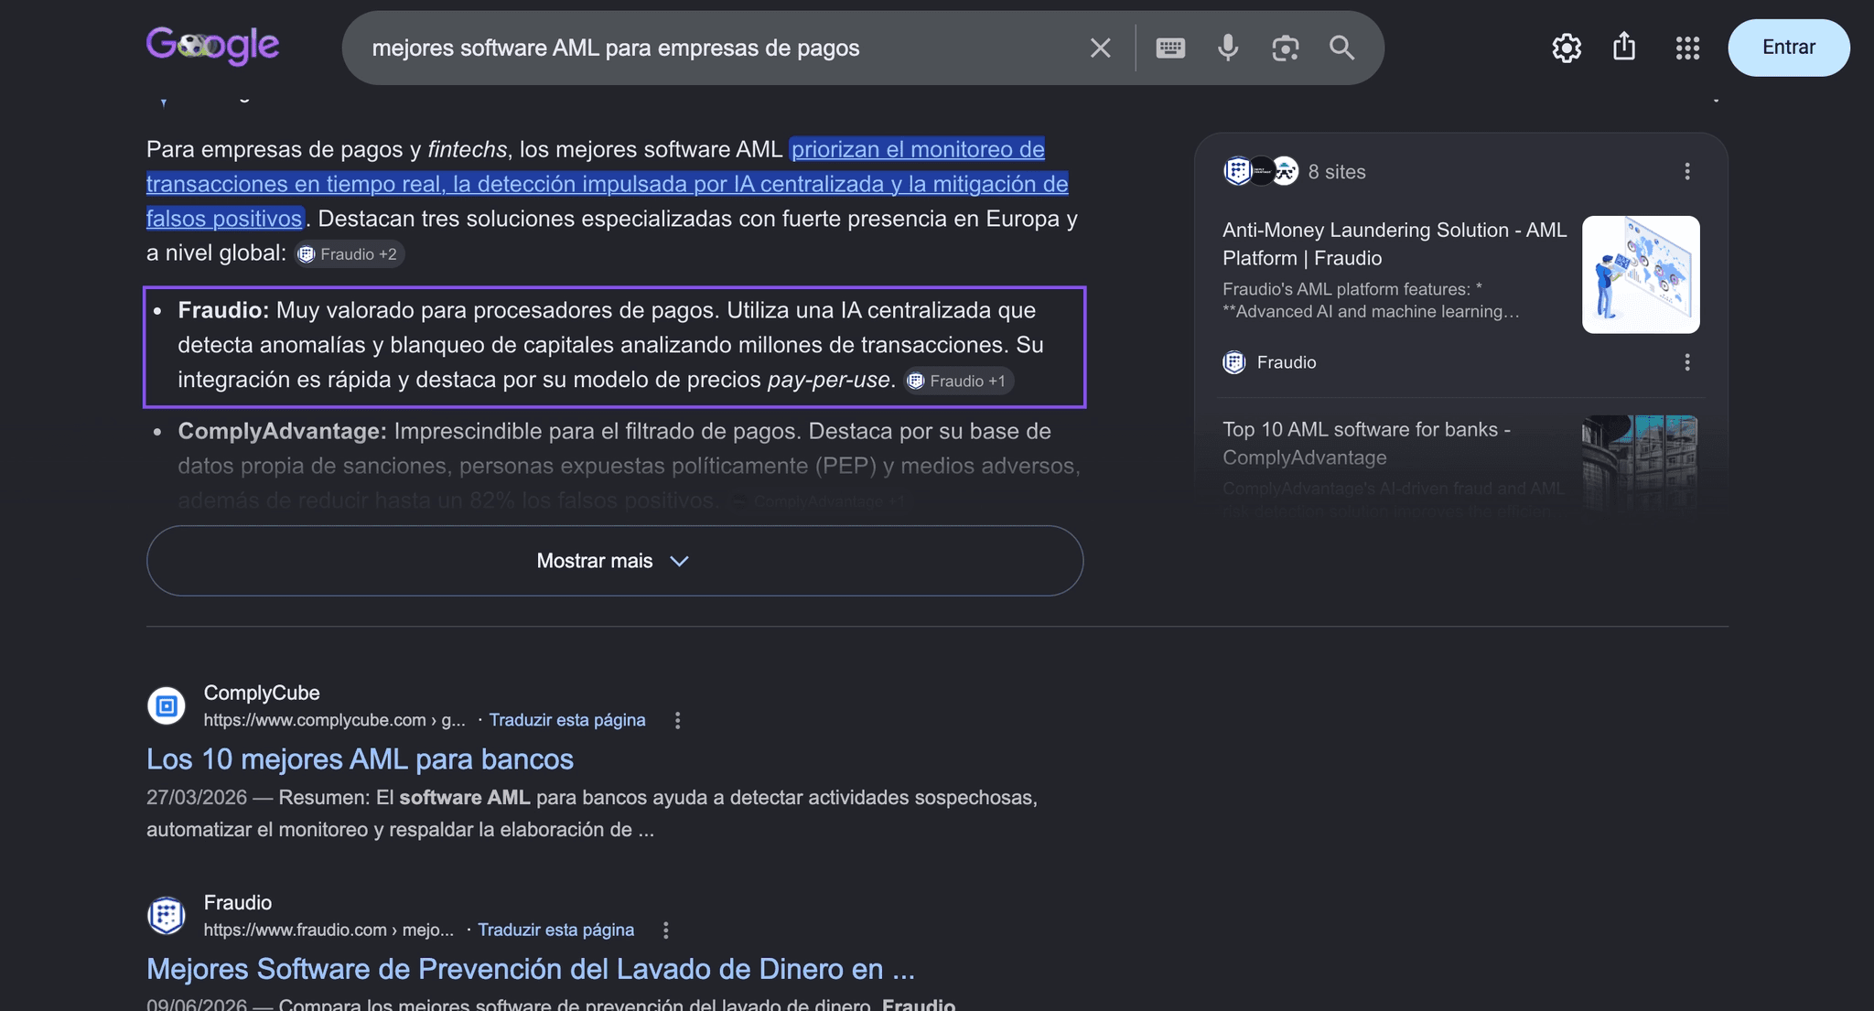The image size is (1874, 1011).
Task: Click the ComplyCube favicon in results
Action: click(167, 705)
